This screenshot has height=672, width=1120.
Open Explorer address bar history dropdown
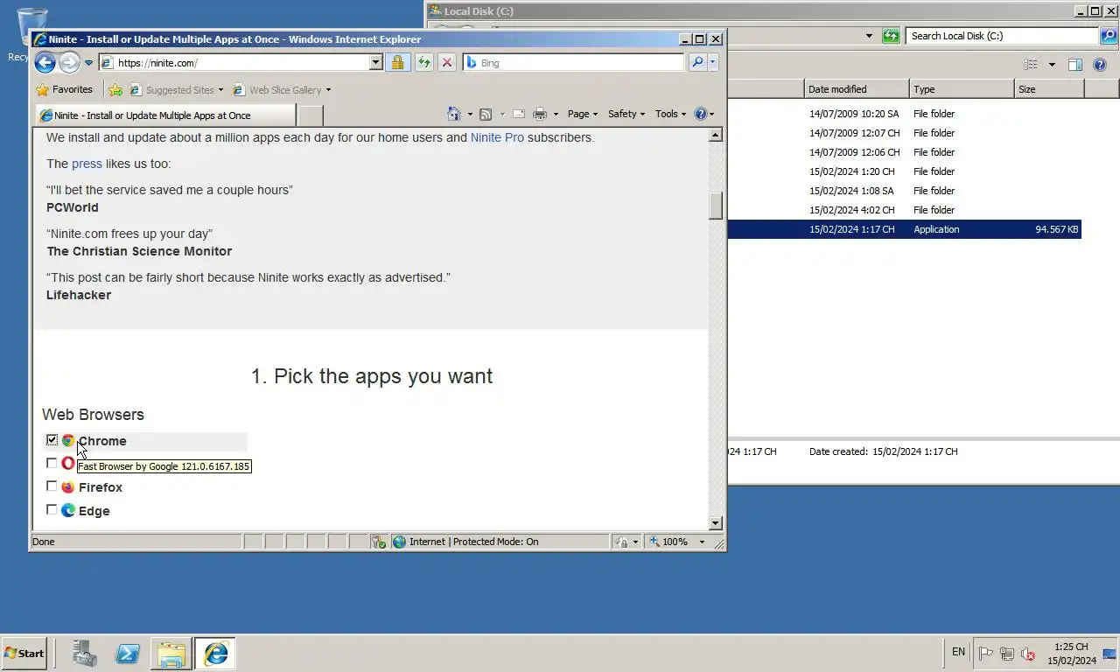[x=869, y=36]
